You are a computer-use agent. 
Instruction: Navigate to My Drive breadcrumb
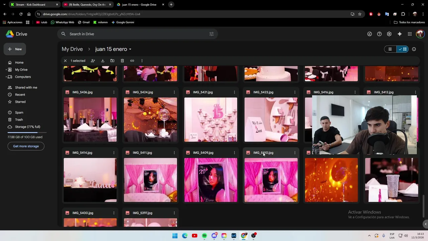coord(72,49)
